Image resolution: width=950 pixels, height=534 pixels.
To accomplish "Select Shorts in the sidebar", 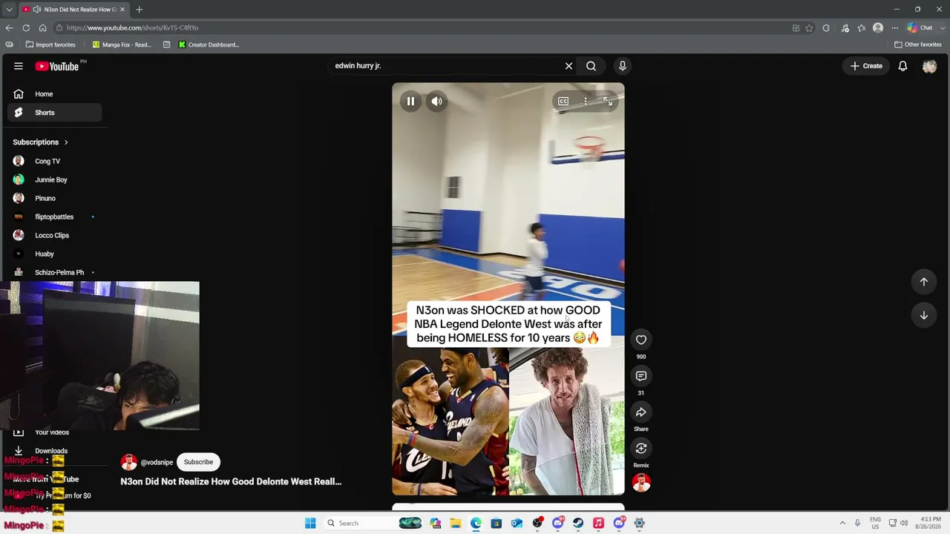I will [55, 113].
